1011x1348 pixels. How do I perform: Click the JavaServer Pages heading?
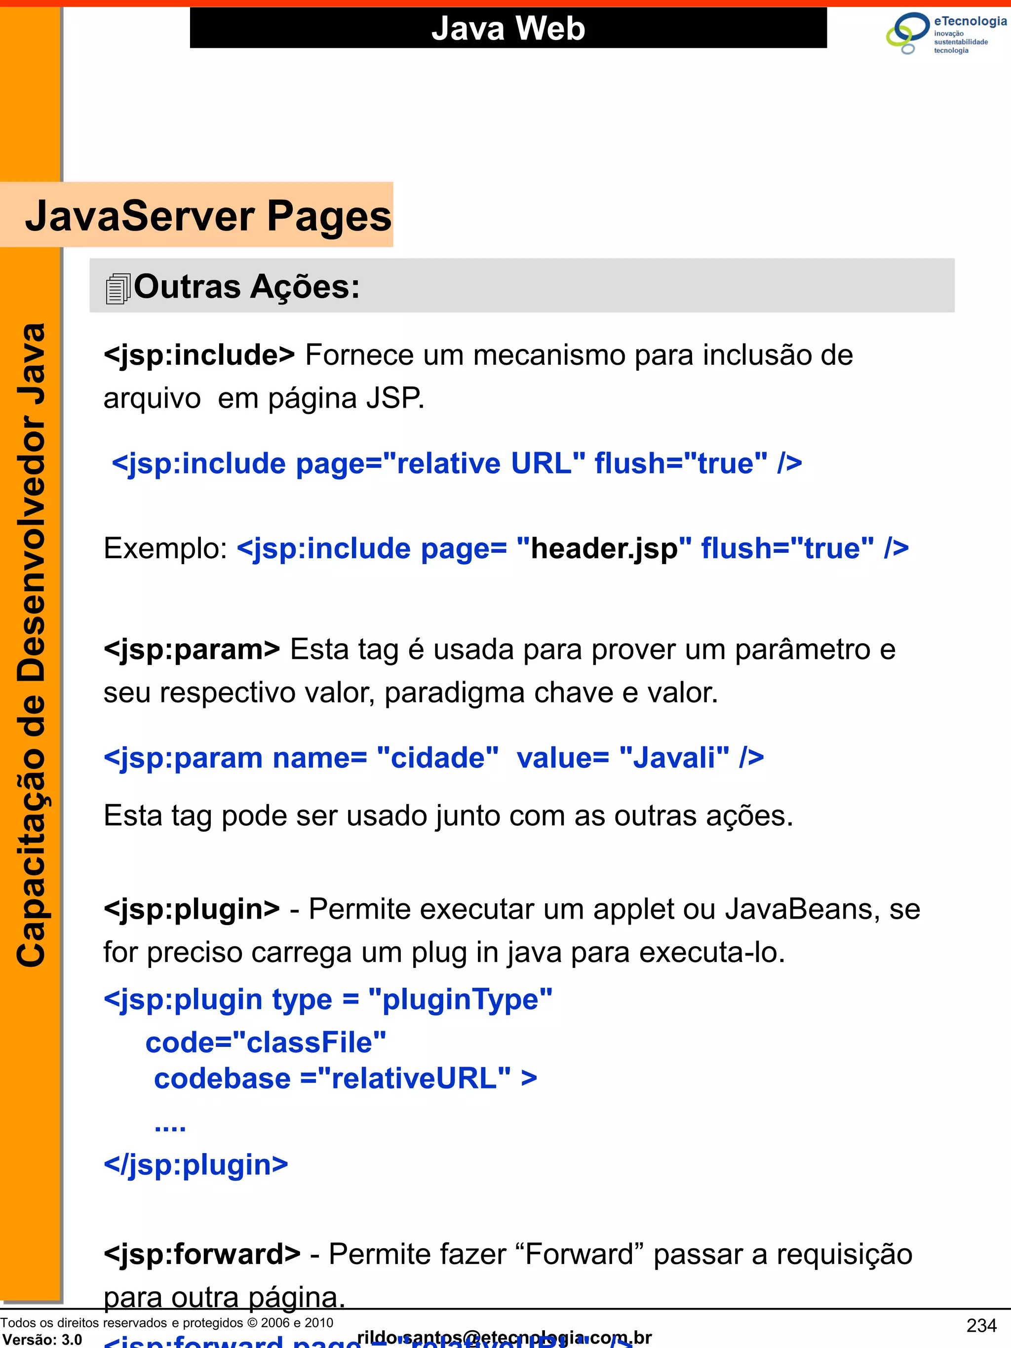click(x=208, y=216)
